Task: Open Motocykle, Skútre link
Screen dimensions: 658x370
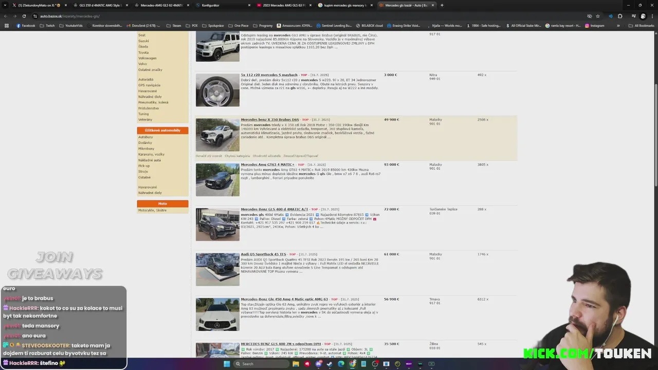Action: pos(152,210)
